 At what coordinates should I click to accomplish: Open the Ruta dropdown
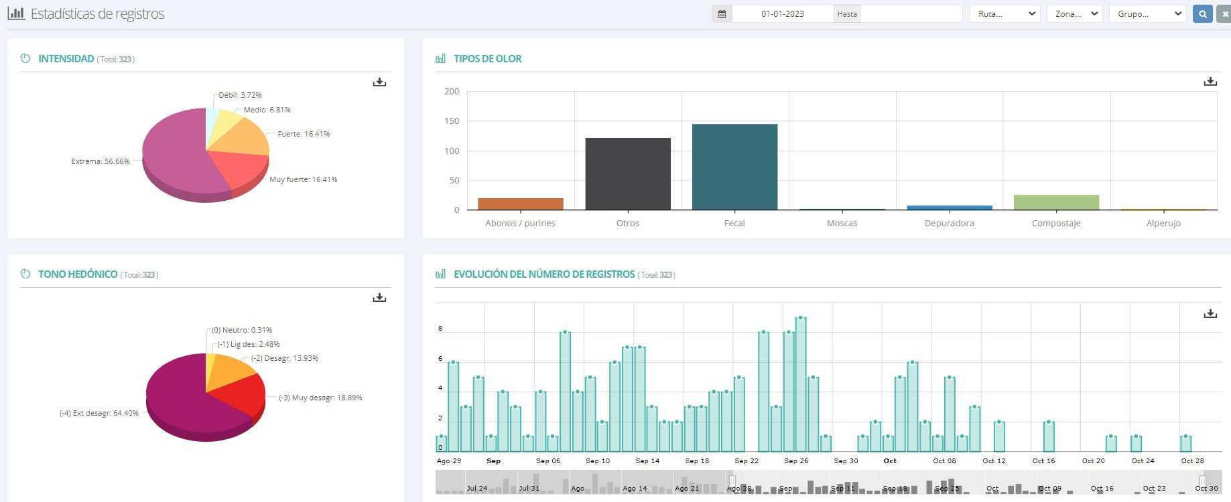(1005, 13)
